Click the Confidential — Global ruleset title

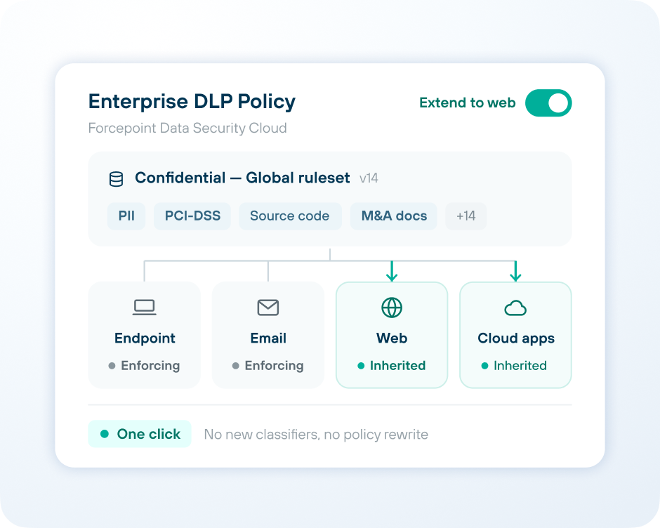coord(242,178)
